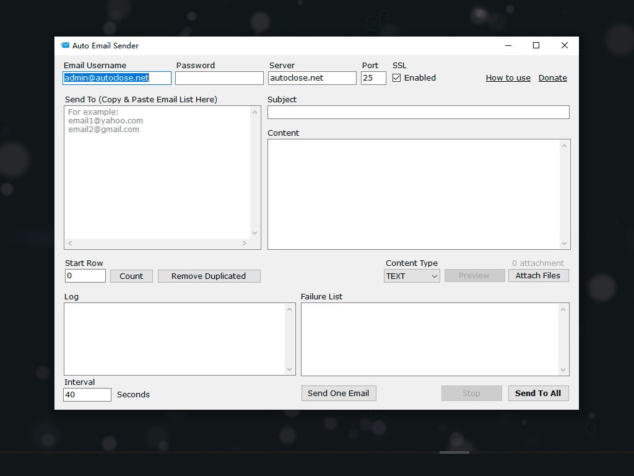This screenshot has height=476, width=634.
Task: Click Failure List scroll up arrow
Action: point(563,310)
